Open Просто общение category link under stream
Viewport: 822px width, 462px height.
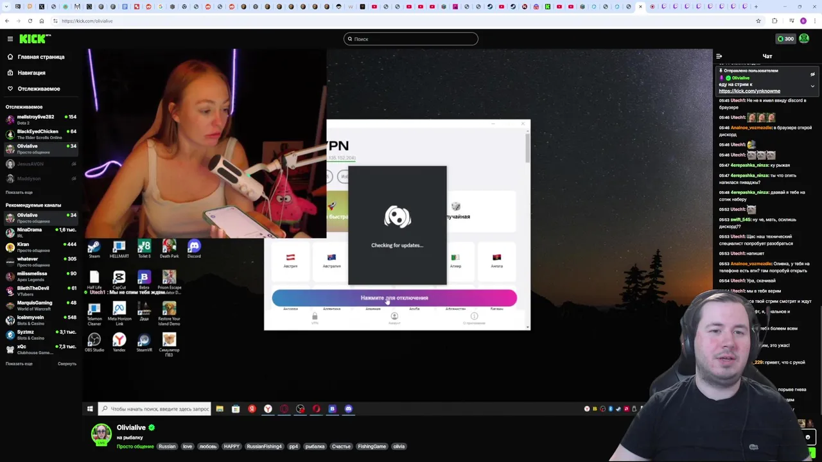135,447
